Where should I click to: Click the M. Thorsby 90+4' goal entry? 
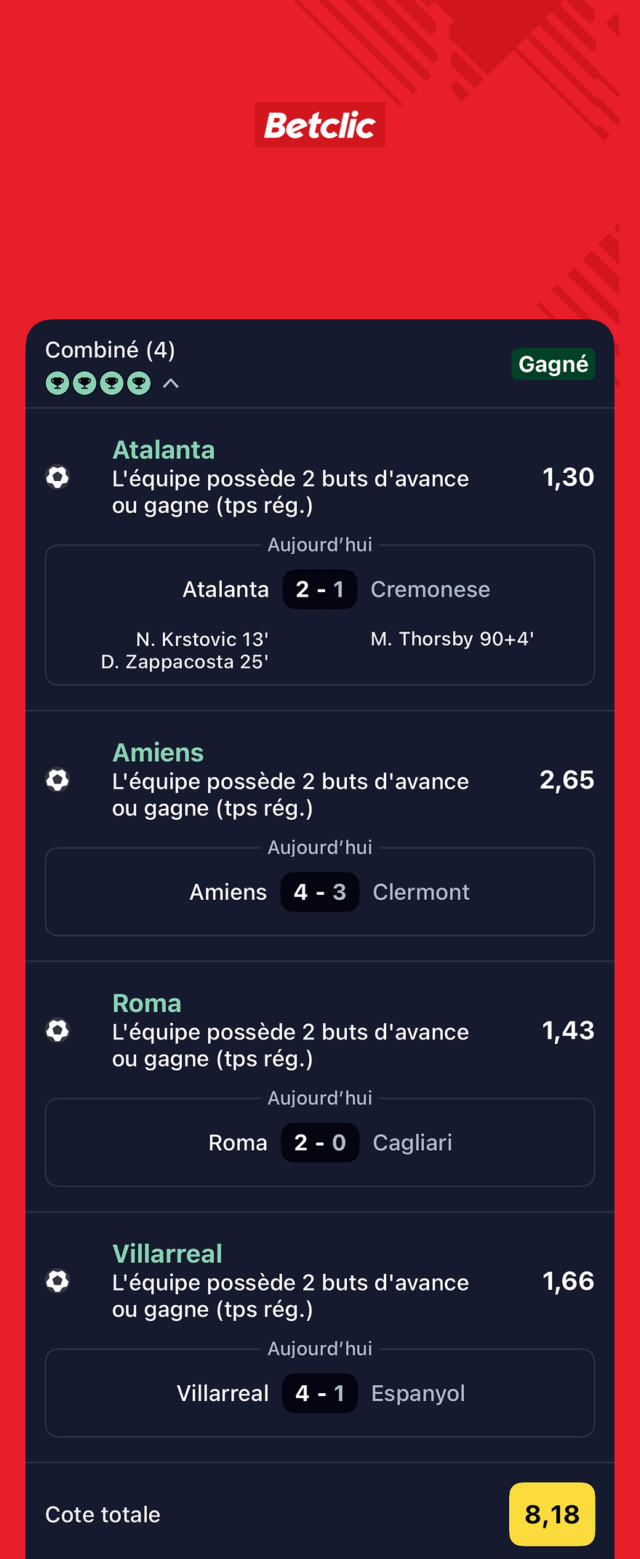452,639
